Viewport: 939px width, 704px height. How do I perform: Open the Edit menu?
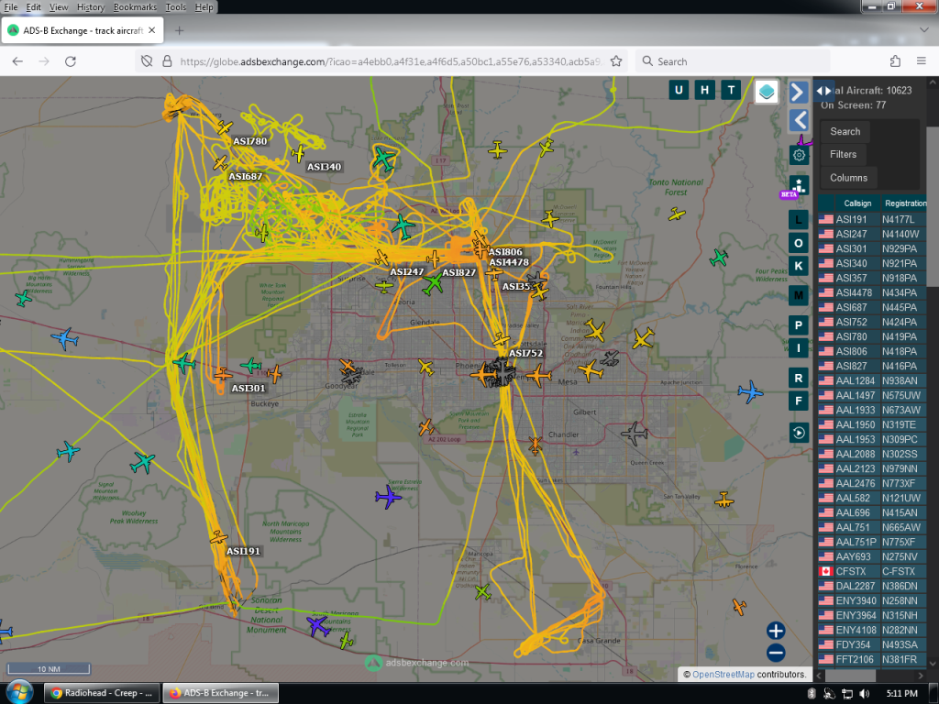34,7
